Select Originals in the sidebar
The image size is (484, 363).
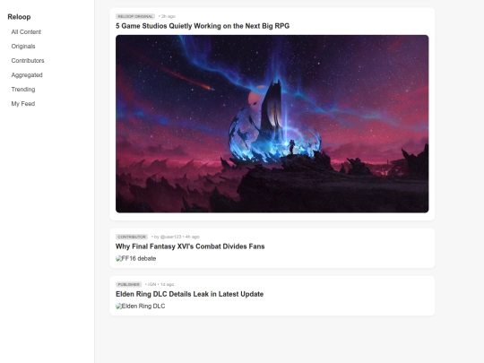pyautogui.click(x=23, y=47)
